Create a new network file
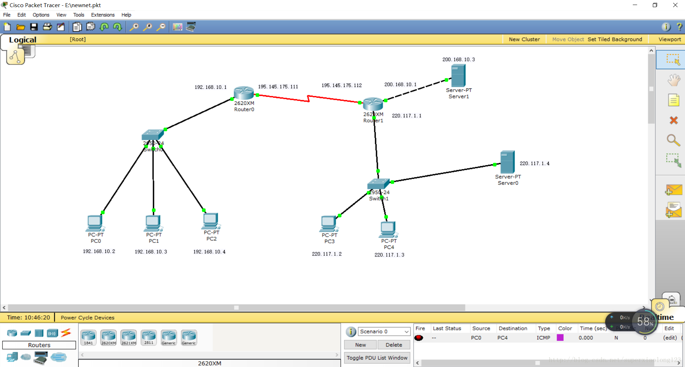 (7, 27)
